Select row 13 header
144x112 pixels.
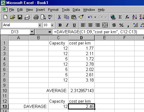click(4, 106)
